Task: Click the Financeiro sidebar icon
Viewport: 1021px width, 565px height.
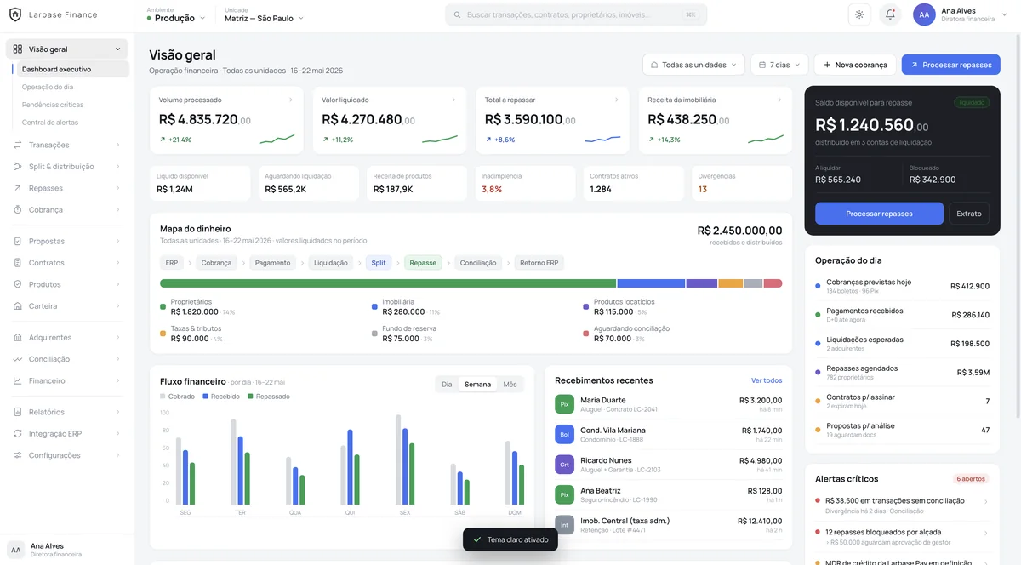Action: click(17, 380)
